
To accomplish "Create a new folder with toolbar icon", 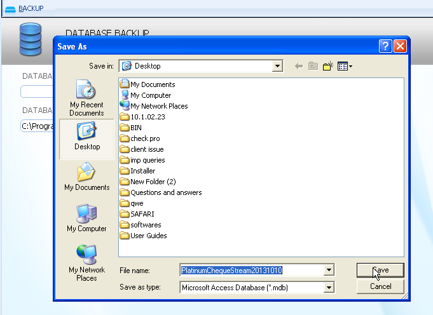I will point(328,66).
